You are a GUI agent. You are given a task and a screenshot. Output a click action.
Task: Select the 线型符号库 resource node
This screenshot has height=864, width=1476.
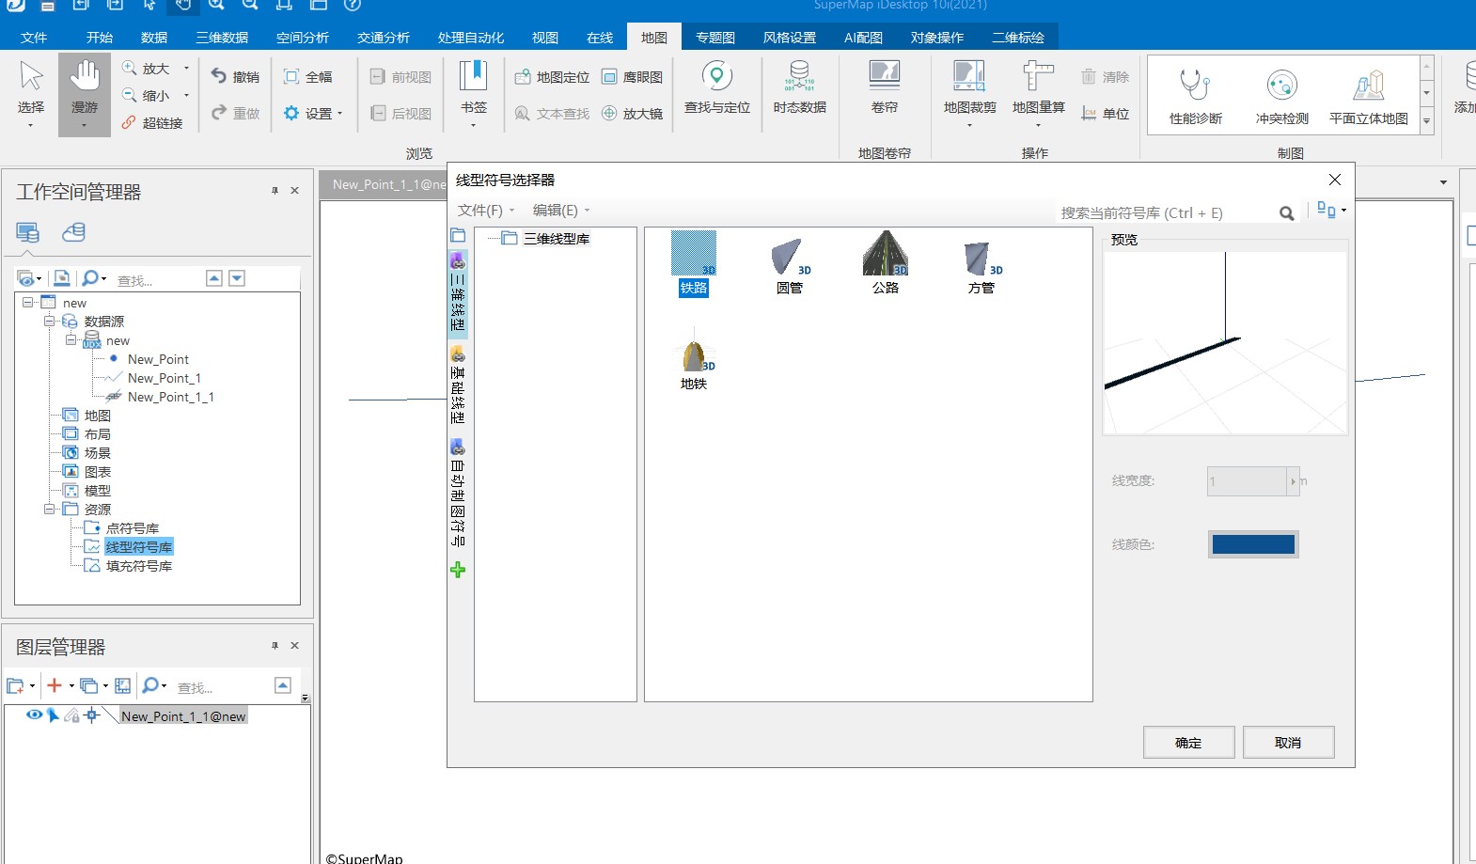[139, 547]
